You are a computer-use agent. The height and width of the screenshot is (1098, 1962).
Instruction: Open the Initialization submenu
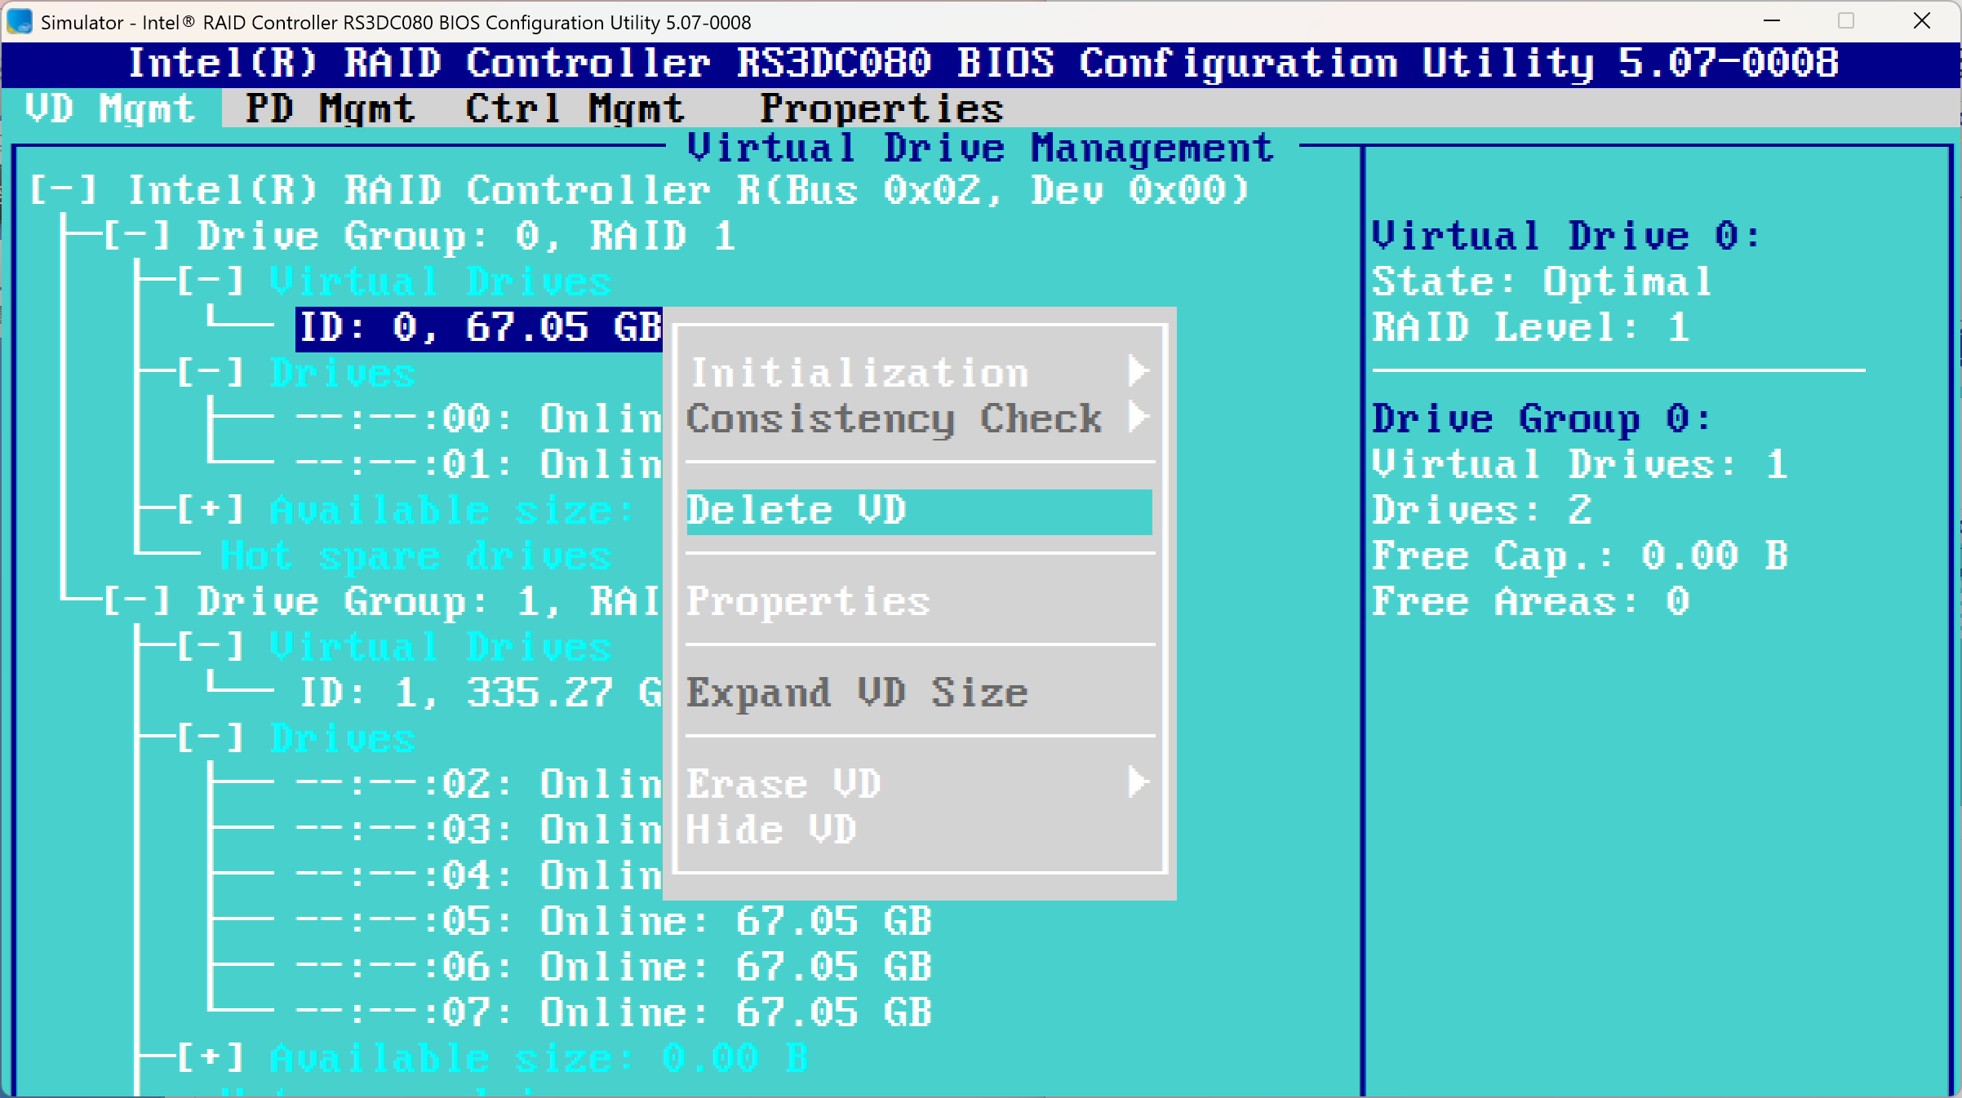point(859,372)
